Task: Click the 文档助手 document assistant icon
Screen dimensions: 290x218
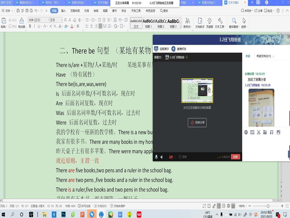Action: [200, 23]
